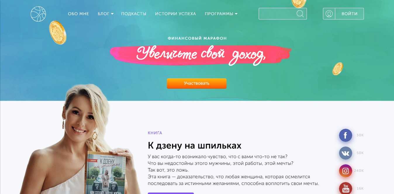Click the purple button below the book description

point(171,193)
